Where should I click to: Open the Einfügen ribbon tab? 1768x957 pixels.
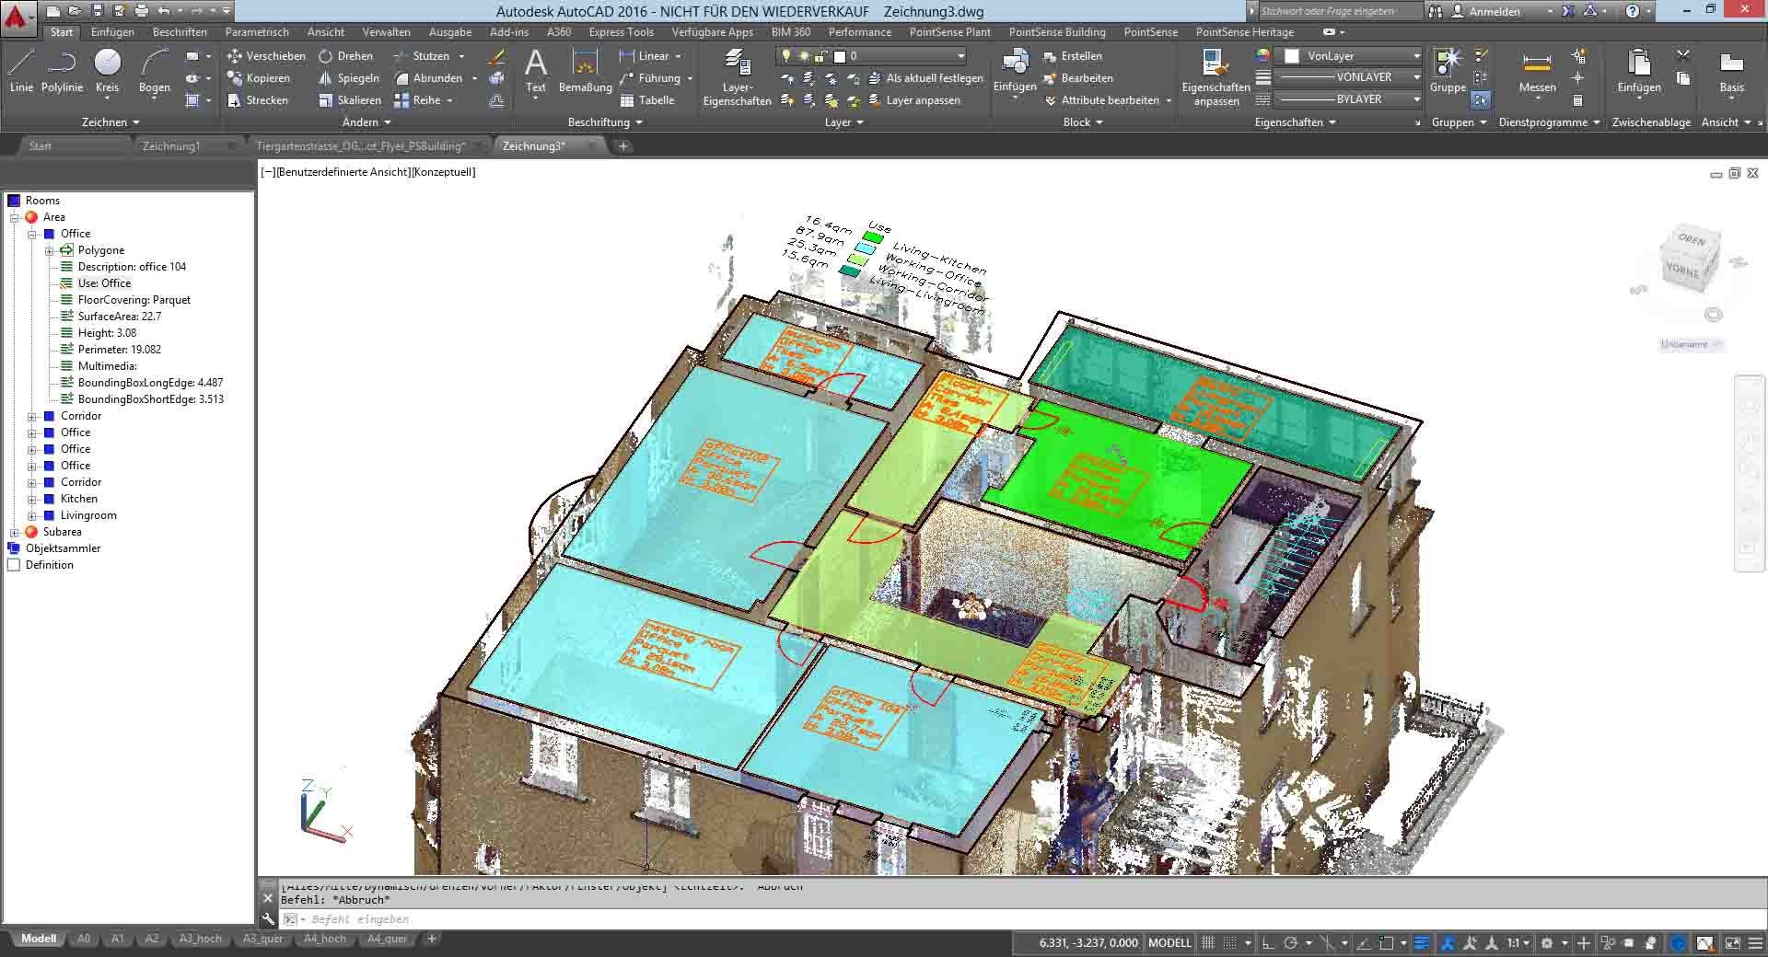coord(112,32)
